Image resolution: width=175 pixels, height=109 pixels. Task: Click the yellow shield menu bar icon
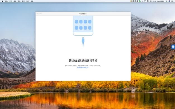[x=131, y=1]
